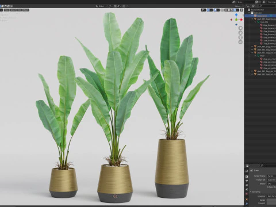Click the outliner search field
The width and height of the screenshot is (276, 207).
click(267, 6)
